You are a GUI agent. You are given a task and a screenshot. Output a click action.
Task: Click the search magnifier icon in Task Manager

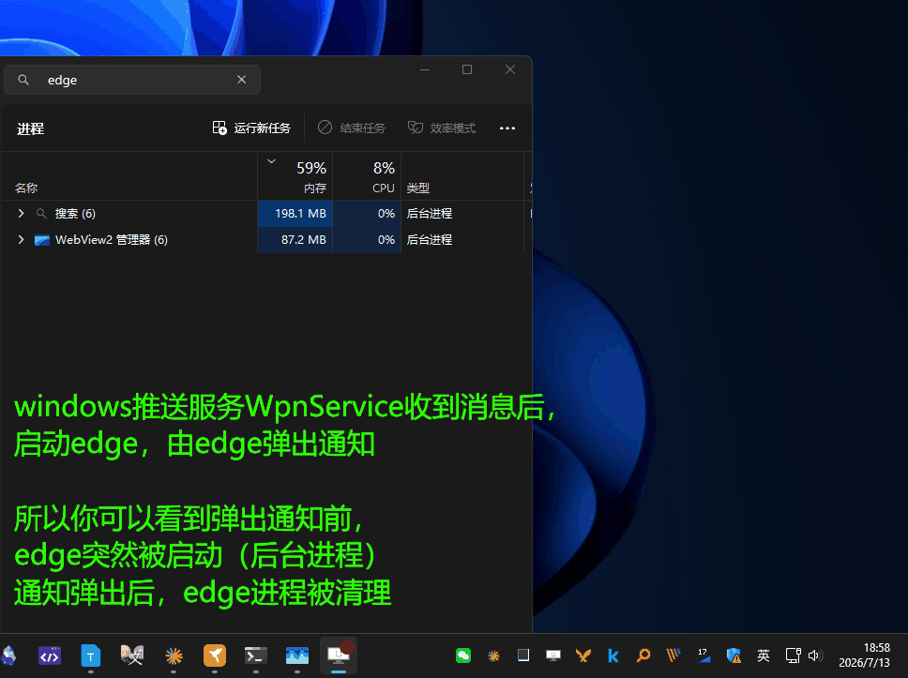click(x=23, y=80)
